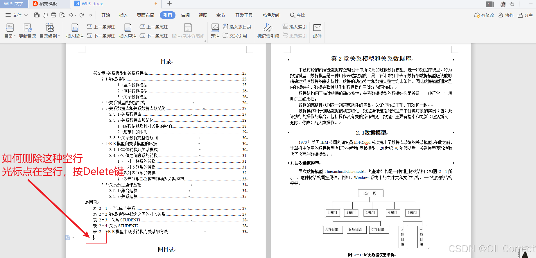Click the undo arrow icon
The width and height of the screenshot is (536, 258).
pos(71,15)
